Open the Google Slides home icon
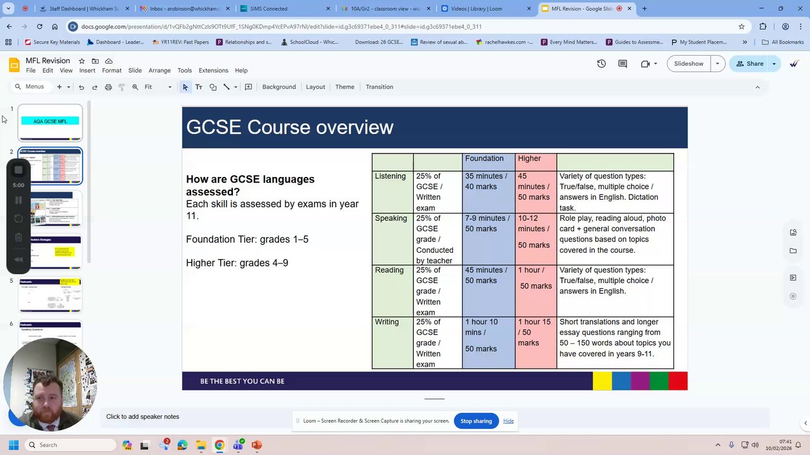Image resolution: width=810 pixels, height=455 pixels. (x=14, y=65)
